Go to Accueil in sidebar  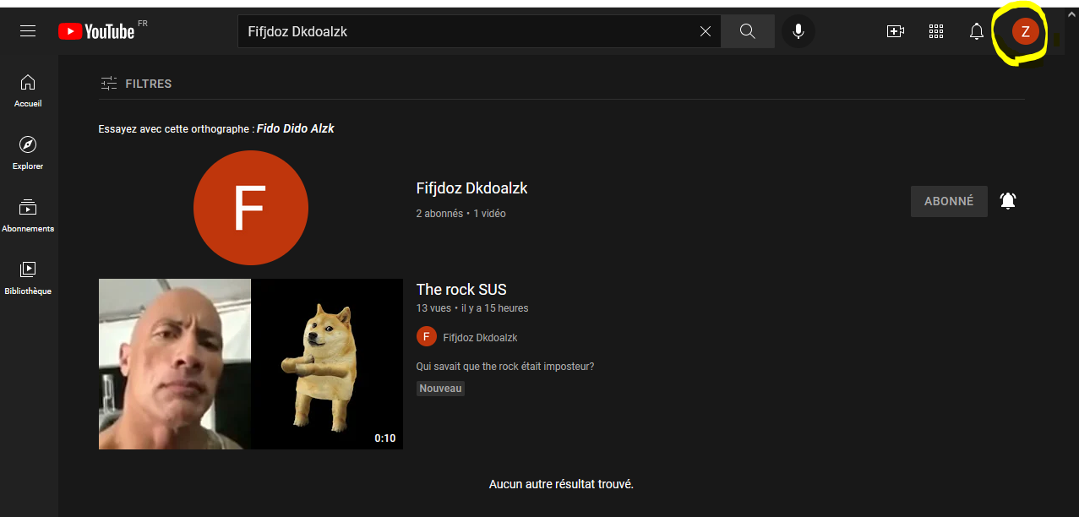(x=28, y=90)
